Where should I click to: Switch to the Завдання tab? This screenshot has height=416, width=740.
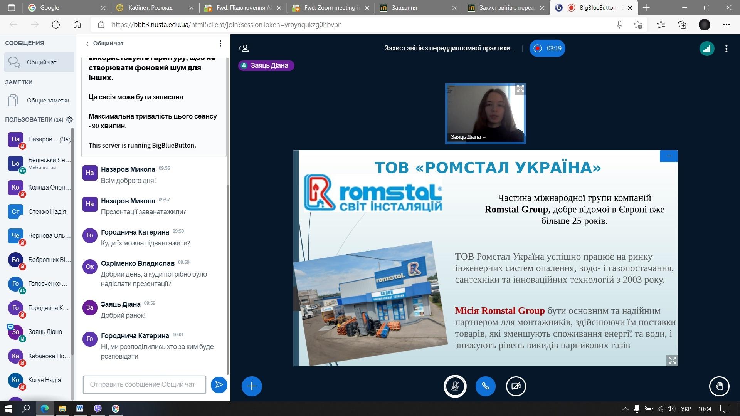pos(419,8)
